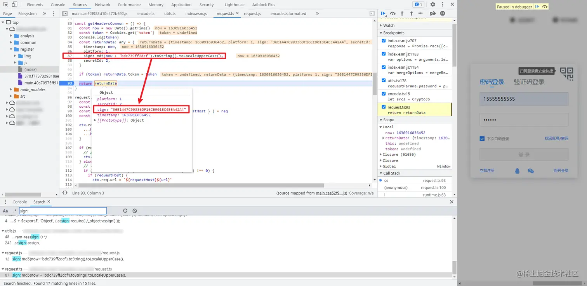Image resolution: width=587 pixels, height=286 pixels.
Task: Show more editor tabs chevron
Action: 317,14
